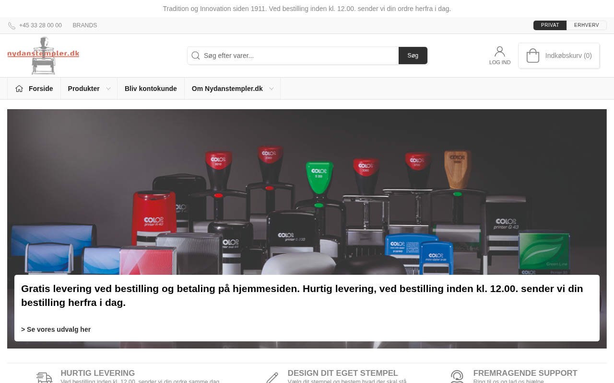Open Bliv kontokunde menu item

tap(151, 89)
